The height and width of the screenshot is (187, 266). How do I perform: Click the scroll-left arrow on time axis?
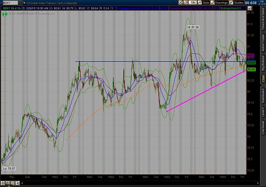[22, 183]
